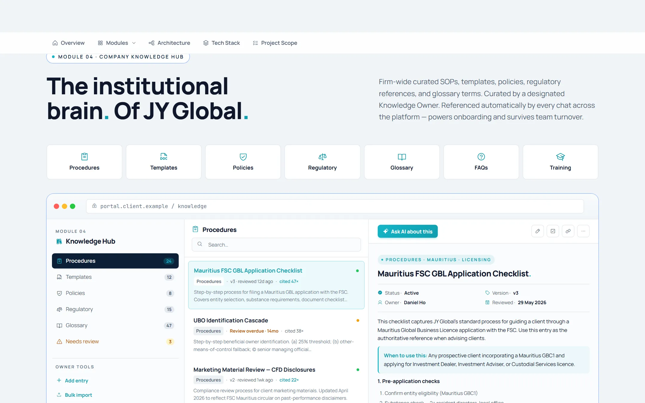Go to Tech Stack page
Image resolution: width=645 pixels, height=403 pixels.
click(221, 43)
